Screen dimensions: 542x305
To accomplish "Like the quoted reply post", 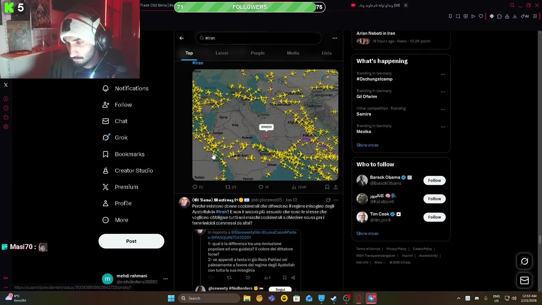I will click(x=248, y=278).
